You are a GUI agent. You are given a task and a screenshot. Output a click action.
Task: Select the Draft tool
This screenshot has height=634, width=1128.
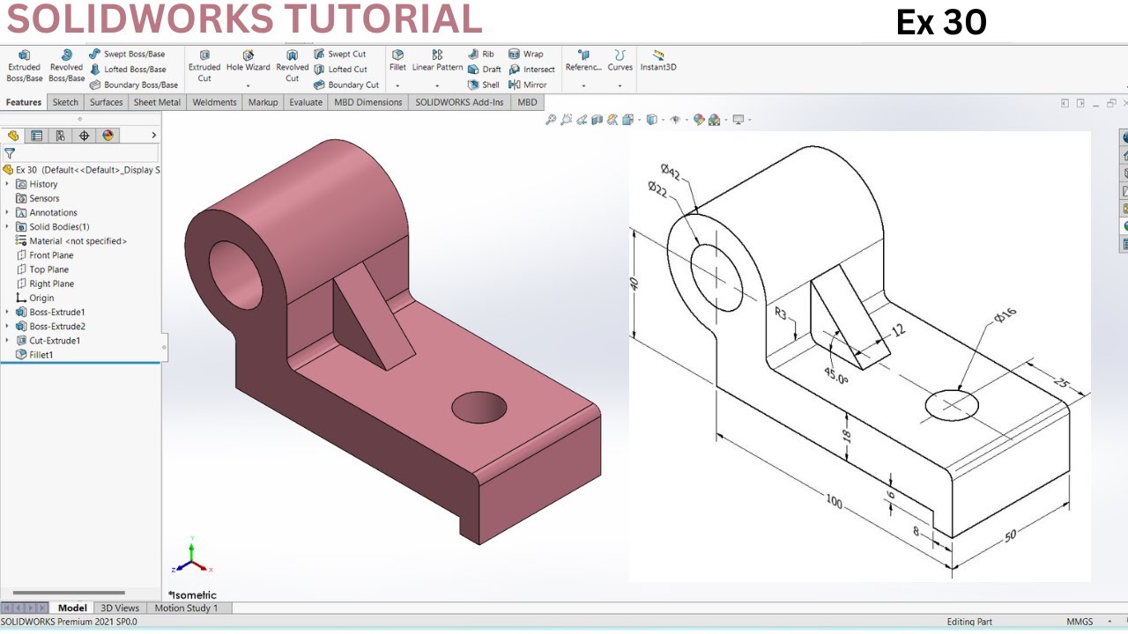484,70
